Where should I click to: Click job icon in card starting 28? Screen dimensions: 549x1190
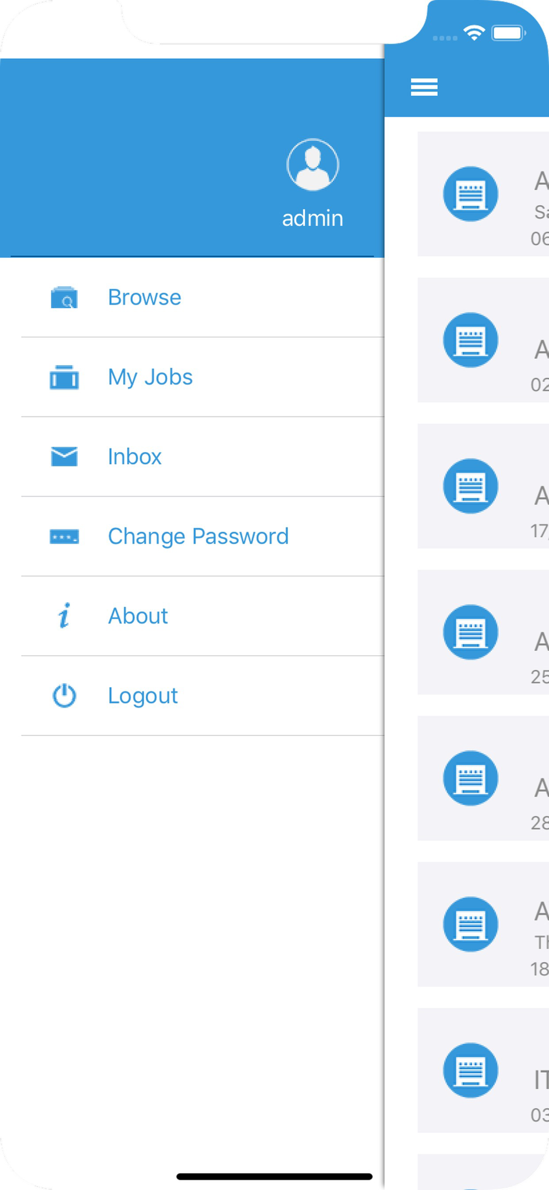471,778
